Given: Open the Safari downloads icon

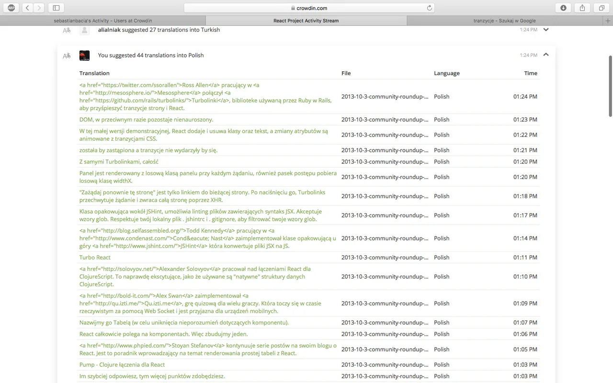Looking at the screenshot, I should click(563, 8).
